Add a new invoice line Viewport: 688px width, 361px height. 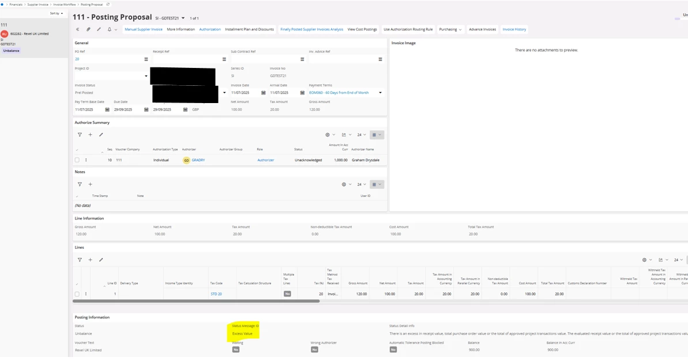click(91, 260)
